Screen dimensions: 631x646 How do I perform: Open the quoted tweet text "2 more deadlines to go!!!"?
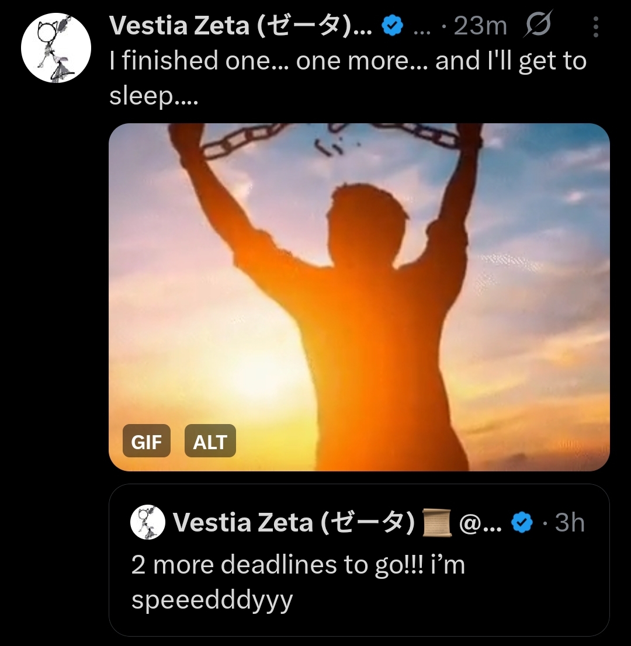pyautogui.click(x=298, y=566)
